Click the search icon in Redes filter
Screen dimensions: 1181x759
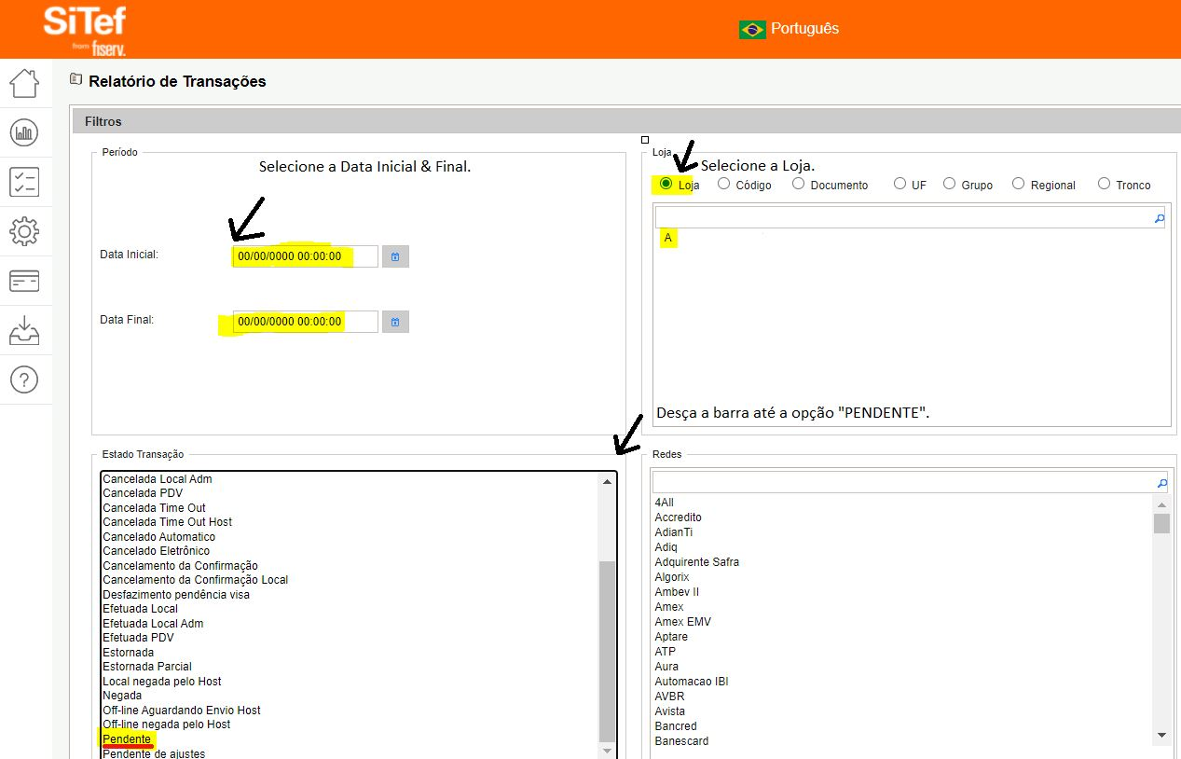pyautogui.click(x=1160, y=483)
